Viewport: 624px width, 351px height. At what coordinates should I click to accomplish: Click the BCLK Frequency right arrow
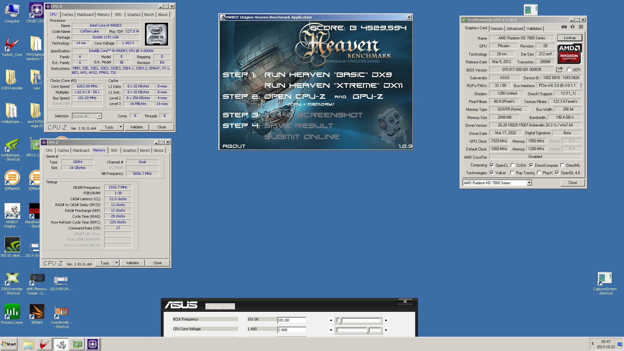(386, 320)
